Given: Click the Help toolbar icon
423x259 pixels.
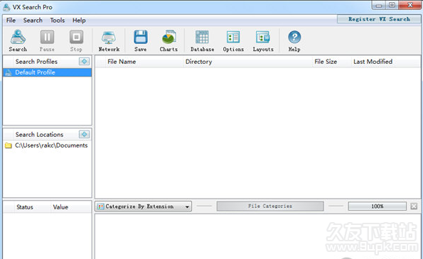Looking at the screenshot, I should (294, 40).
